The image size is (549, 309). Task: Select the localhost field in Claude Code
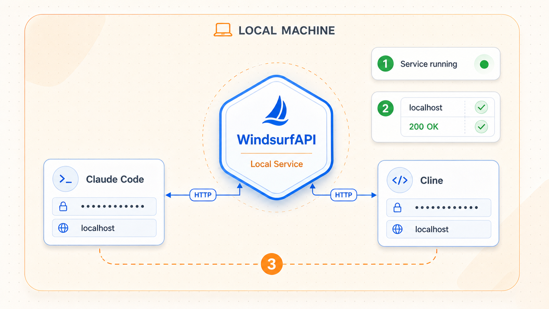coord(104,228)
